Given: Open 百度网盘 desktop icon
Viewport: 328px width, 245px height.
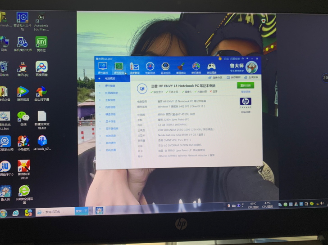Looking at the screenshot, I should pos(41,69).
